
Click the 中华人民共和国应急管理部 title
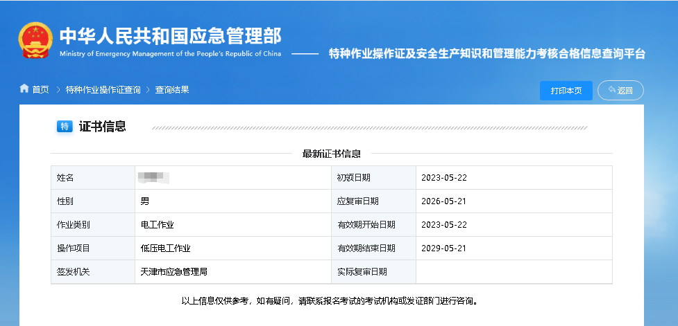[170, 35]
